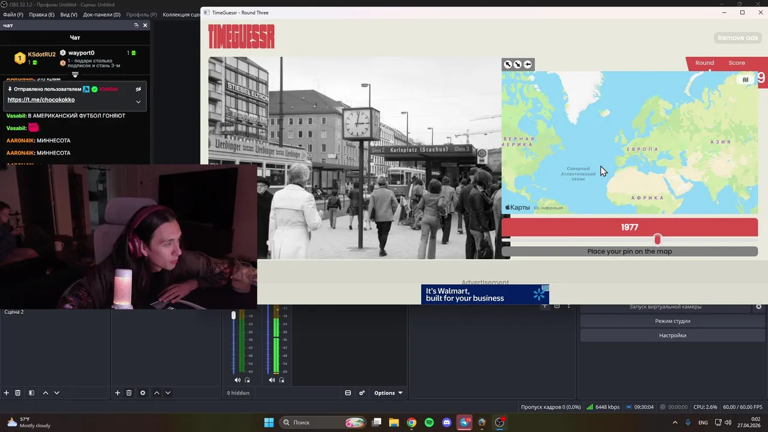Switch ENG input language in tray
The height and width of the screenshot is (432, 768).
(703, 422)
